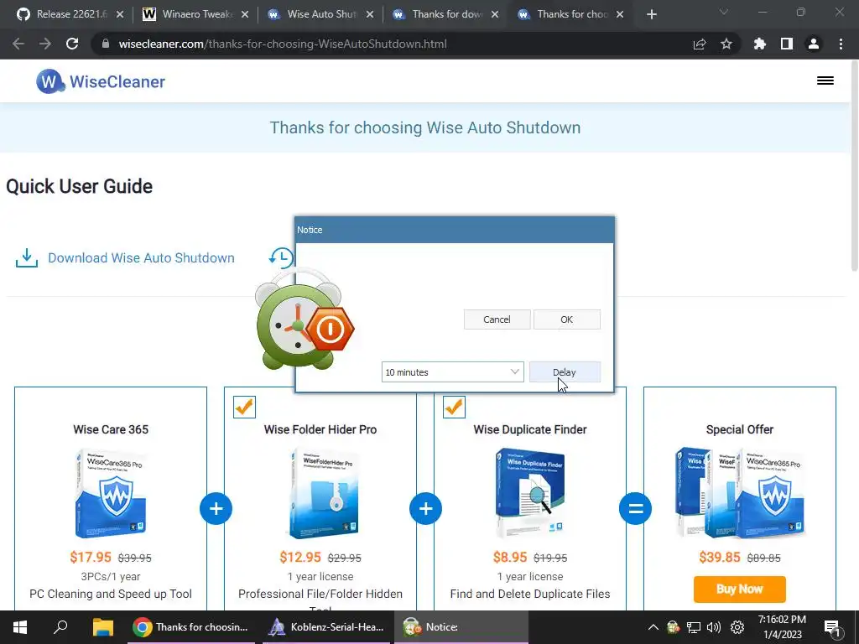Click the equals icon before Special Offer

[x=636, y=508]
